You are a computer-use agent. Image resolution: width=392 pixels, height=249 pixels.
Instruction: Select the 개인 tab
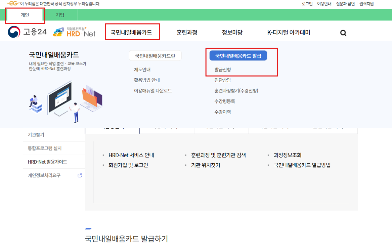coord(25,15)
